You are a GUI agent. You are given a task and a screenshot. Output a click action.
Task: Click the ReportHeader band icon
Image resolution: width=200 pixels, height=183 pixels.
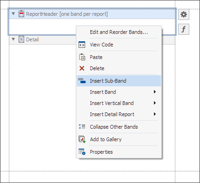(21, 14)
